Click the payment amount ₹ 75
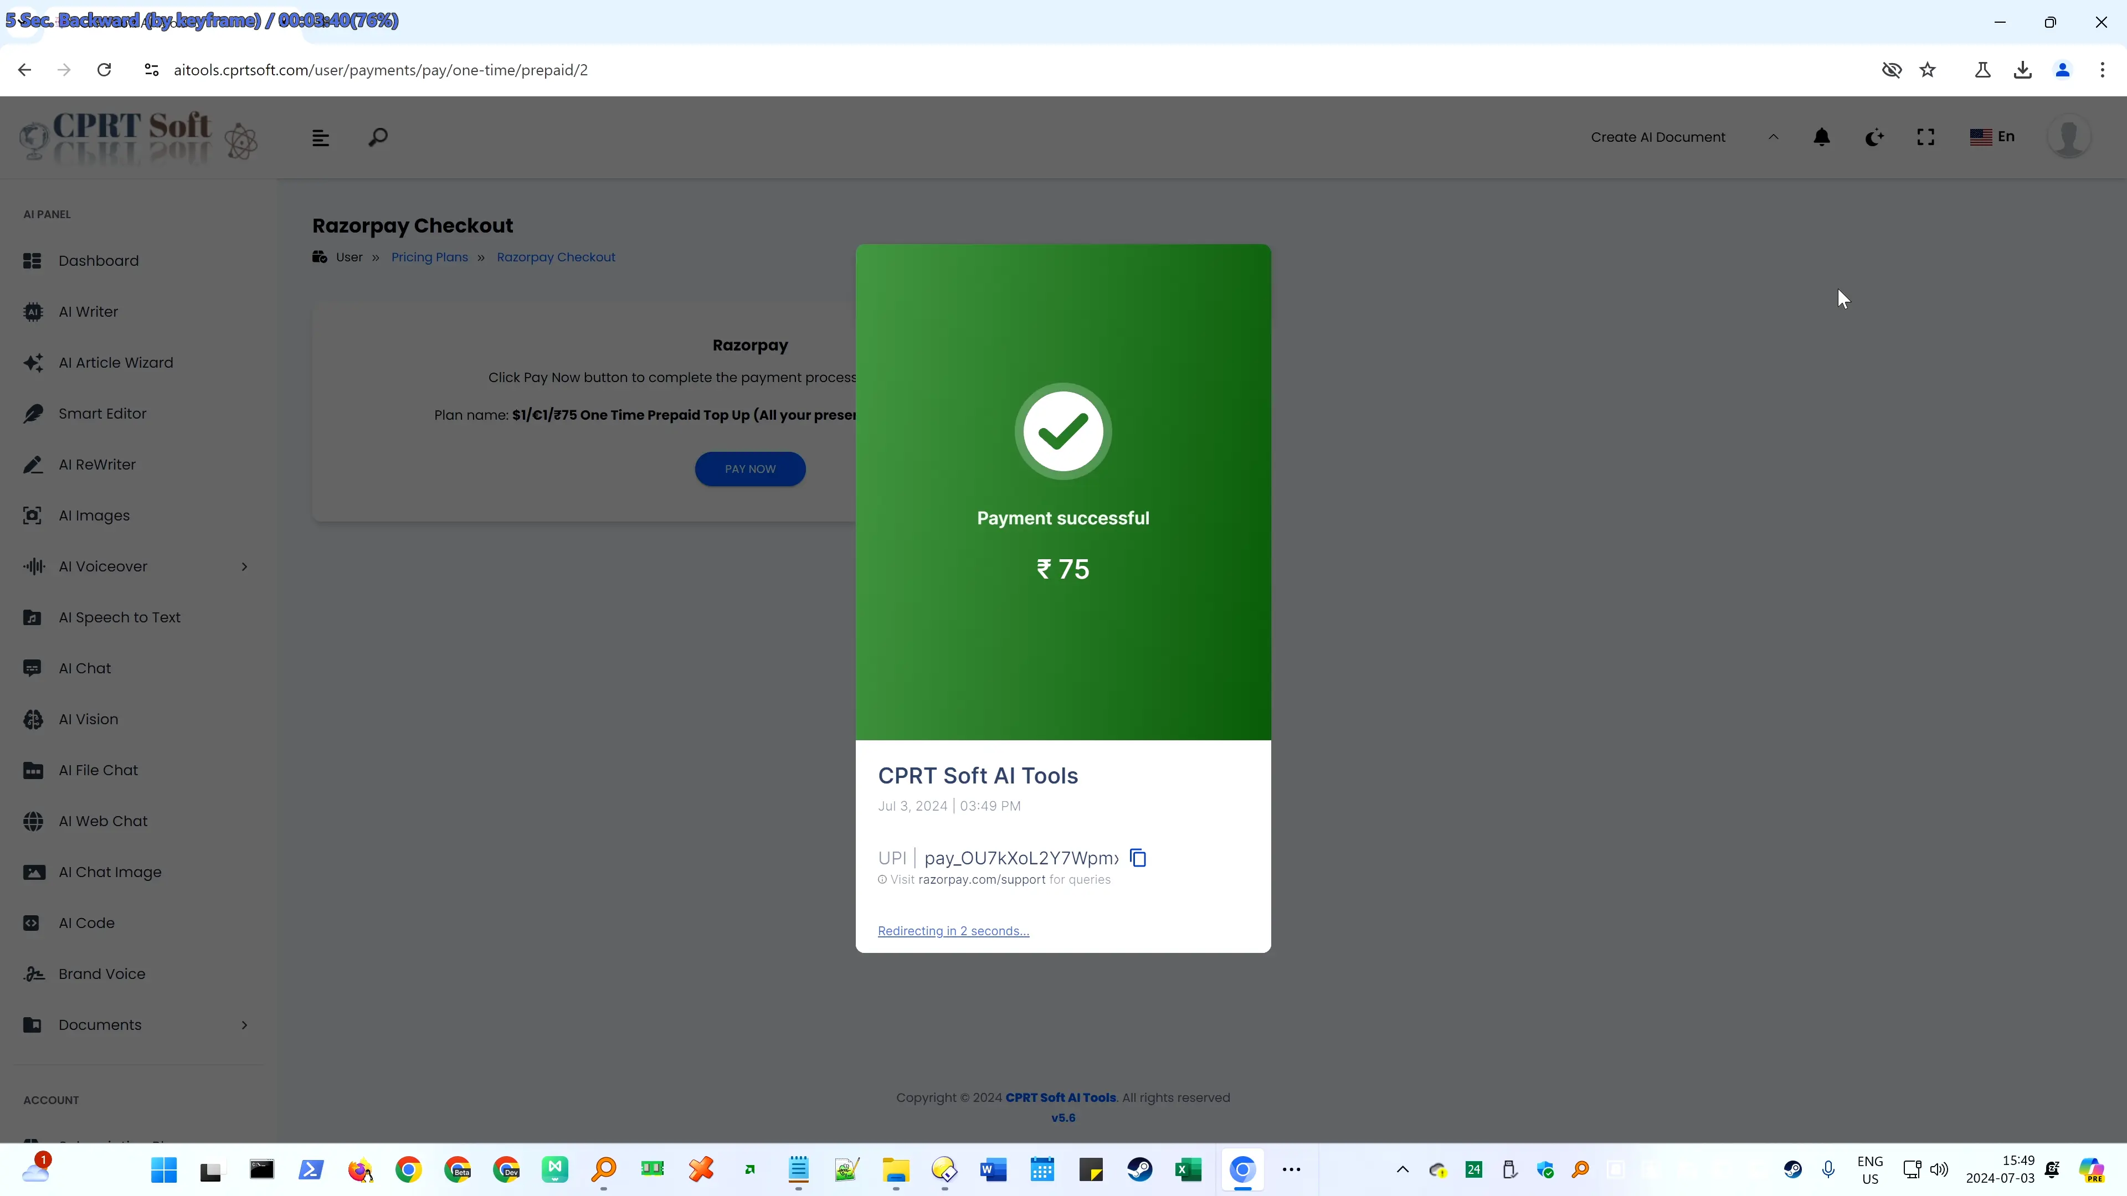 1063,570
